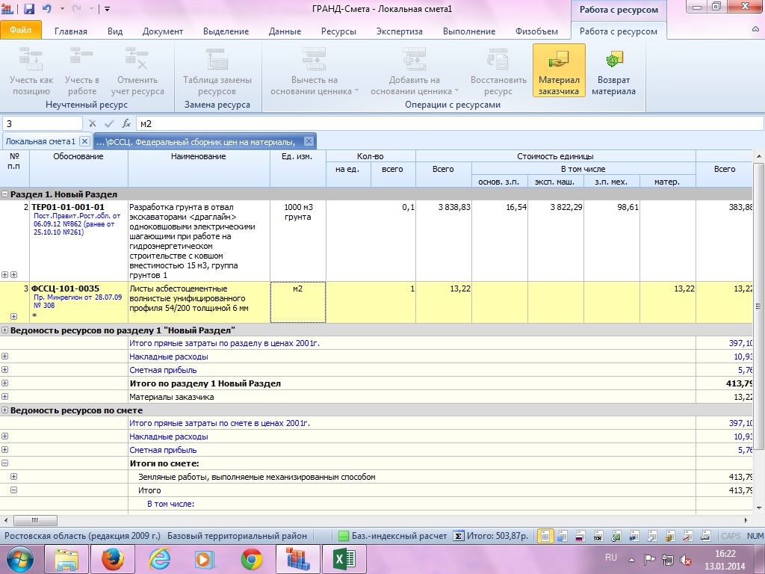Screen dimensions: 765x574
Task: Click the sigma Итого icon in status bar
Action: pos(459,536)
